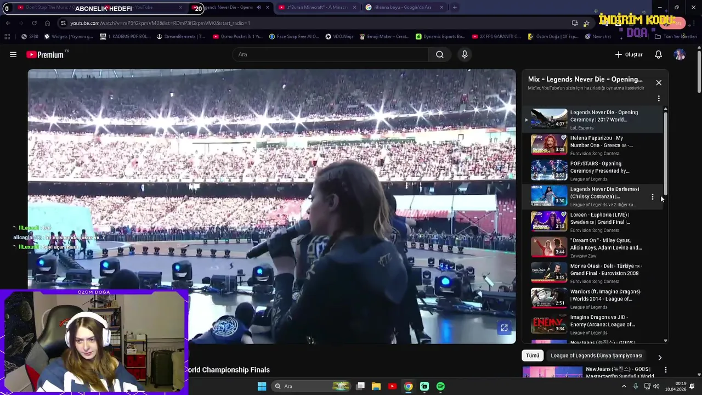Play Loreen Euphoria LIVE thumbnail
This screenshot has height=395, width=702.
click(x=549, y=221)
